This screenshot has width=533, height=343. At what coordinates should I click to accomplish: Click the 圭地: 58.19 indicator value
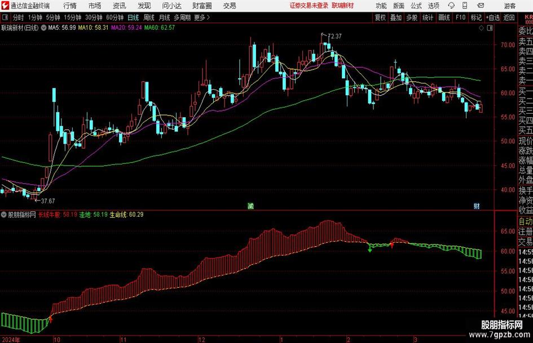pyautogui.click(x=94, y=215)
